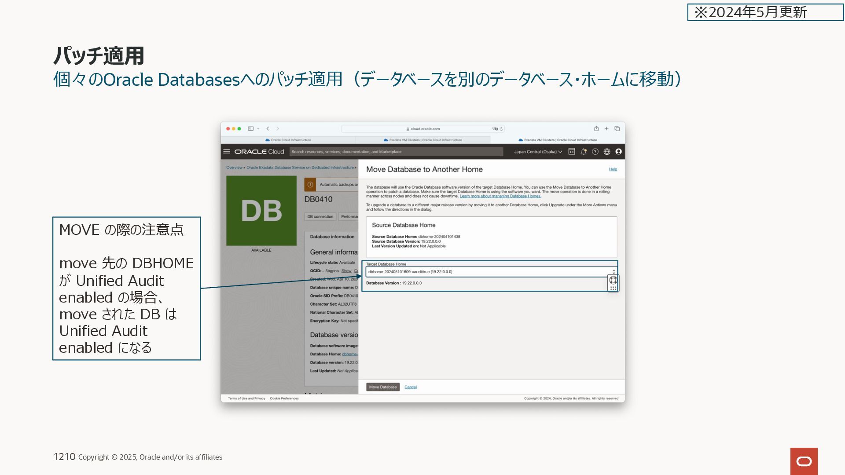Open the notifications bell icon
Viewport: 845px width, 475px height.
(584, 151)
